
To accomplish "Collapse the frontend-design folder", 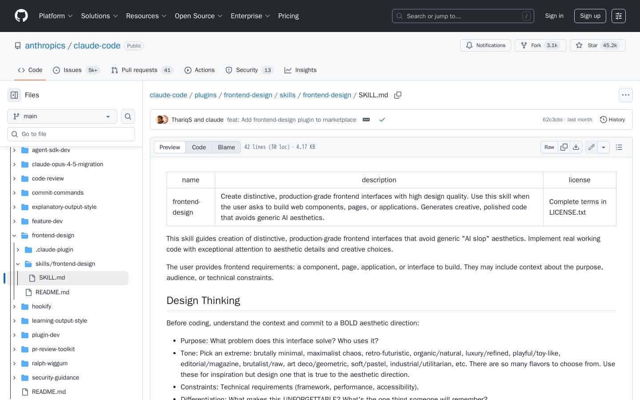I will coord(14,235).
